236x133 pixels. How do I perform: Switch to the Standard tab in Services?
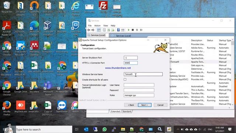tap(127, 112)
